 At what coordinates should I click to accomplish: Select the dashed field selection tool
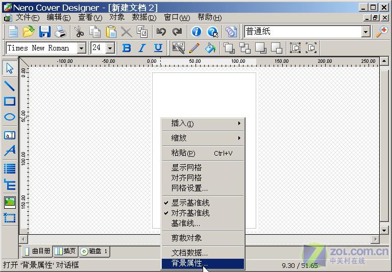10,218
